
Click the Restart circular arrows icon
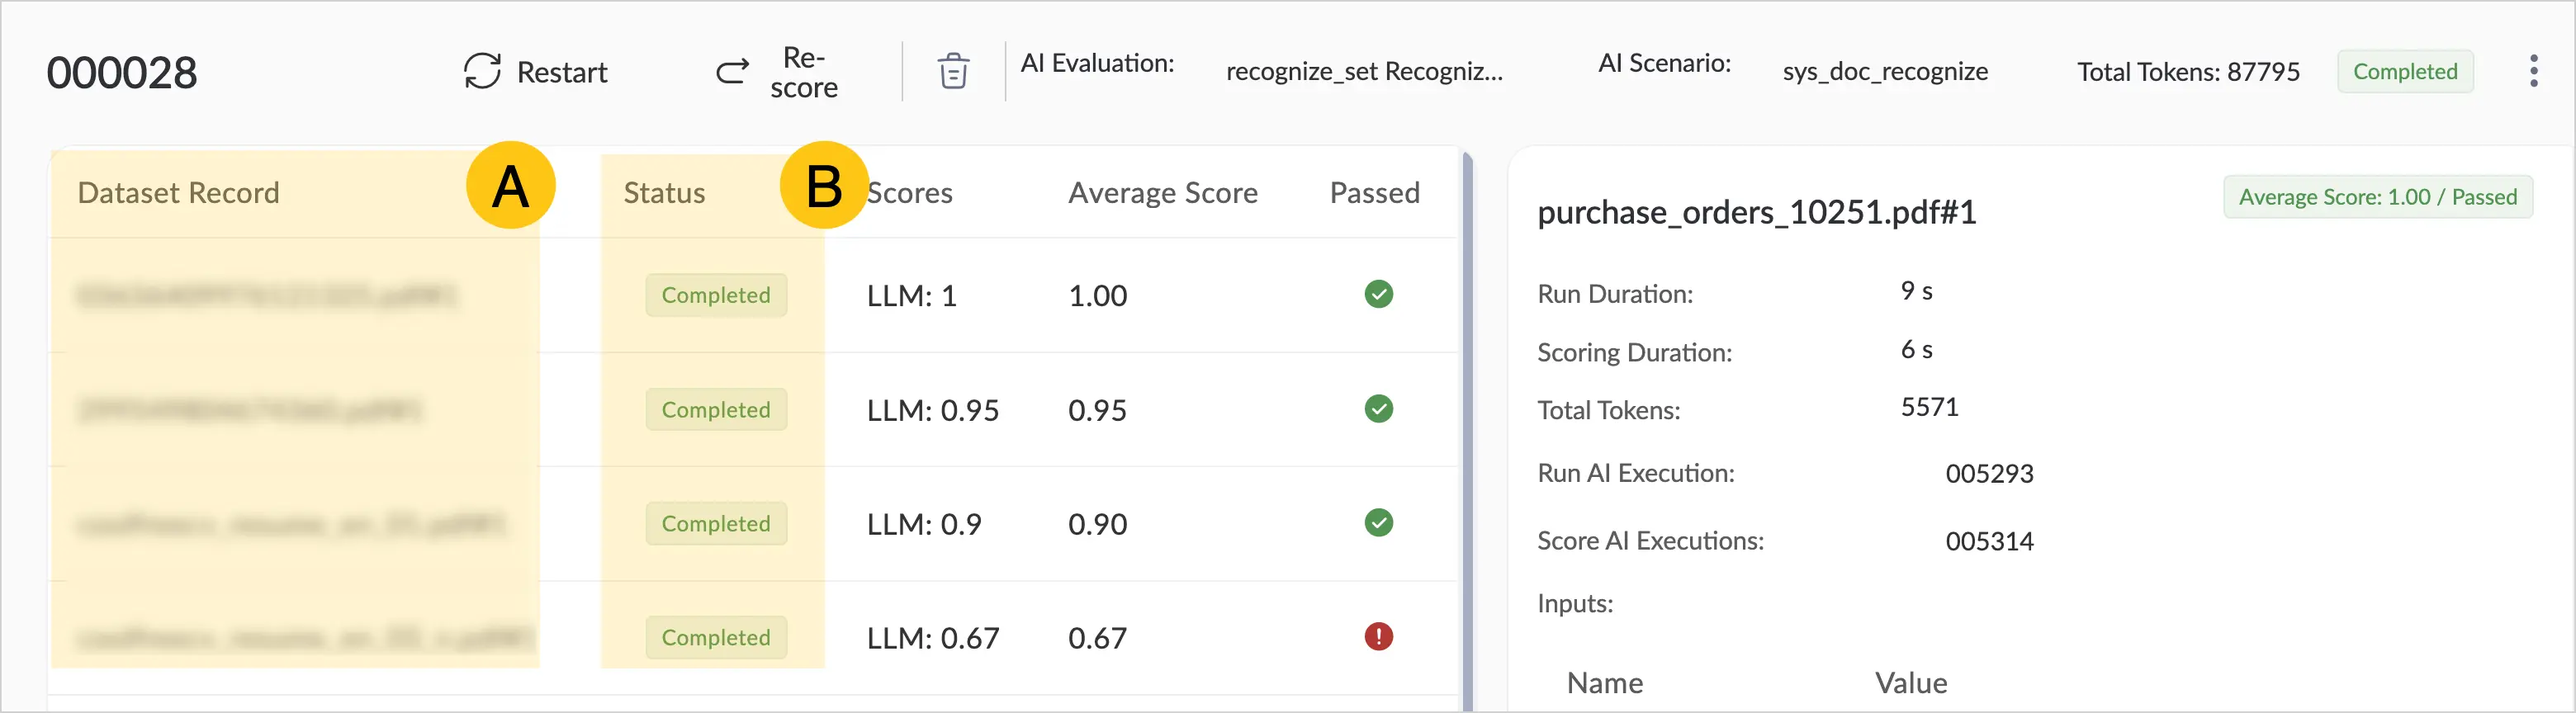click(x=482, y=71)
